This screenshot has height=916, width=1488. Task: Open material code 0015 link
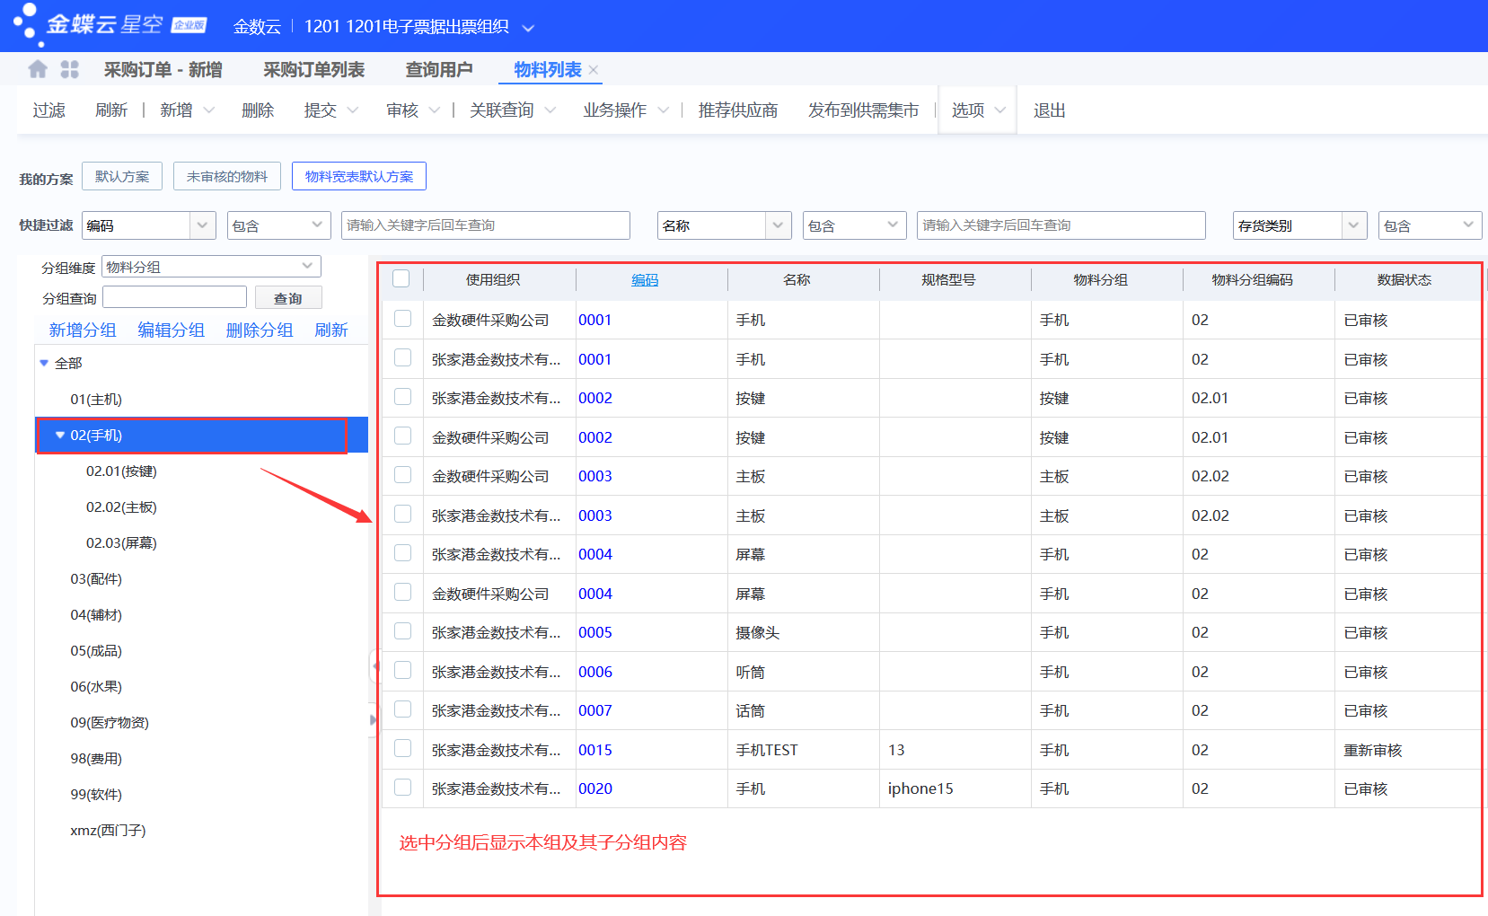(595, 750)
